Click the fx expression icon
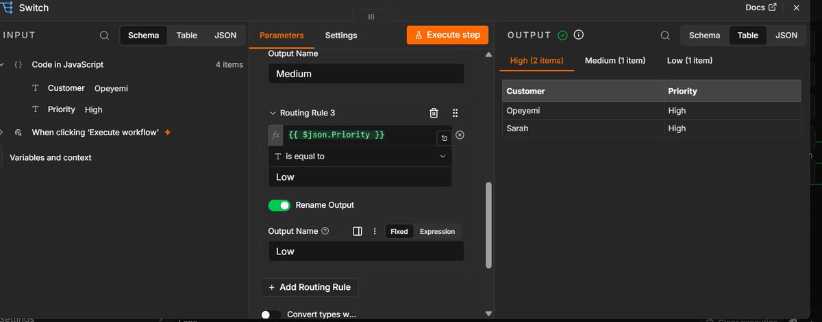Screen dimensions: 822x322 (276, 135)
